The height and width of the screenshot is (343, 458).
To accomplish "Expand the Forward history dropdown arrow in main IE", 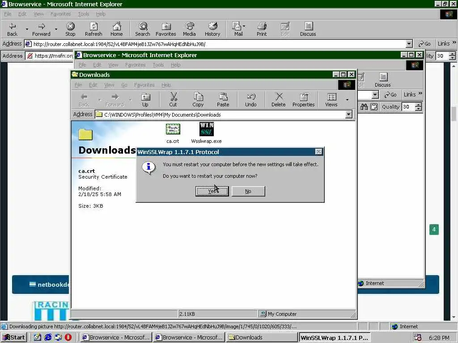I will 56,29.
